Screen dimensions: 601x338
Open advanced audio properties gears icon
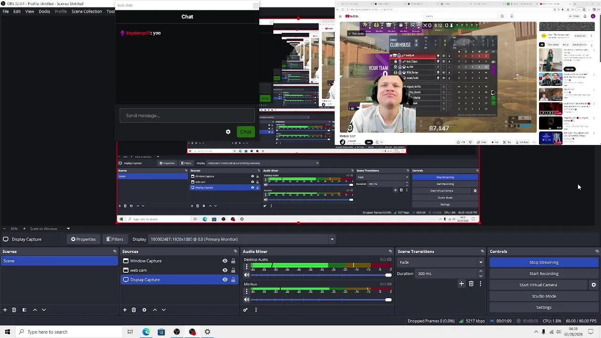tap(245, 310)
